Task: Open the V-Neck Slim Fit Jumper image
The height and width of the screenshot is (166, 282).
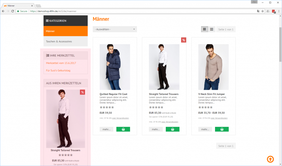Action: [x=213, y=67]
